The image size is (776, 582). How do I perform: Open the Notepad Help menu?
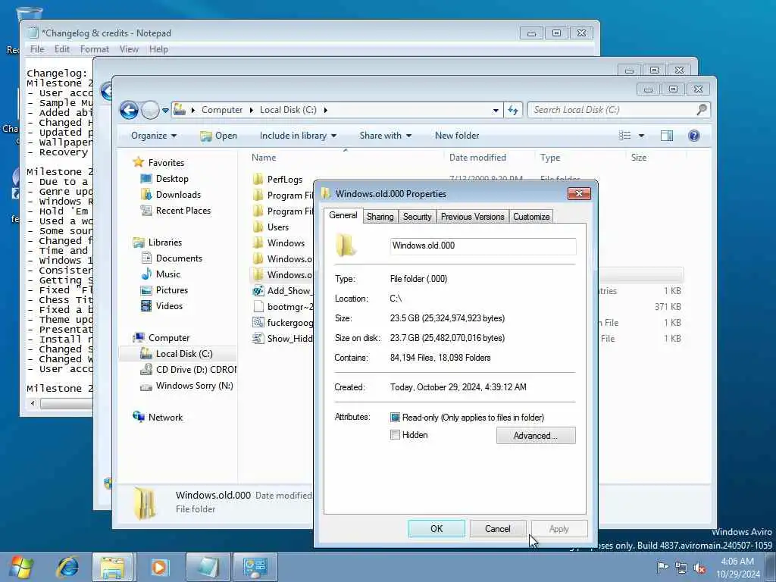coord(158,49)
